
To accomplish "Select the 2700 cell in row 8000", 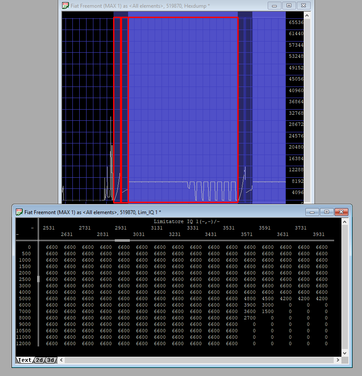I will click(249, 318).
